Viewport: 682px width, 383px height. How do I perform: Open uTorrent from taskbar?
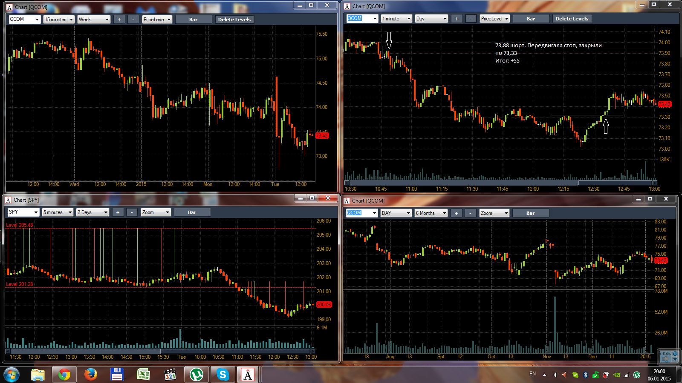click(x=197, y=374)
